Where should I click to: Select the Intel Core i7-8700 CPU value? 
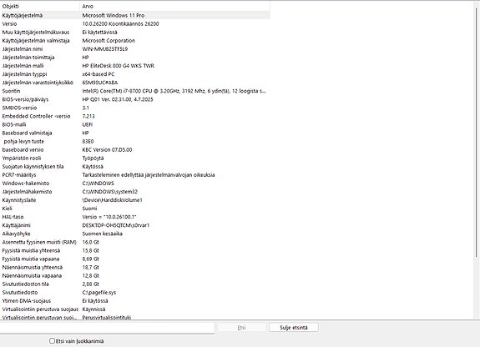pos(174,91)
